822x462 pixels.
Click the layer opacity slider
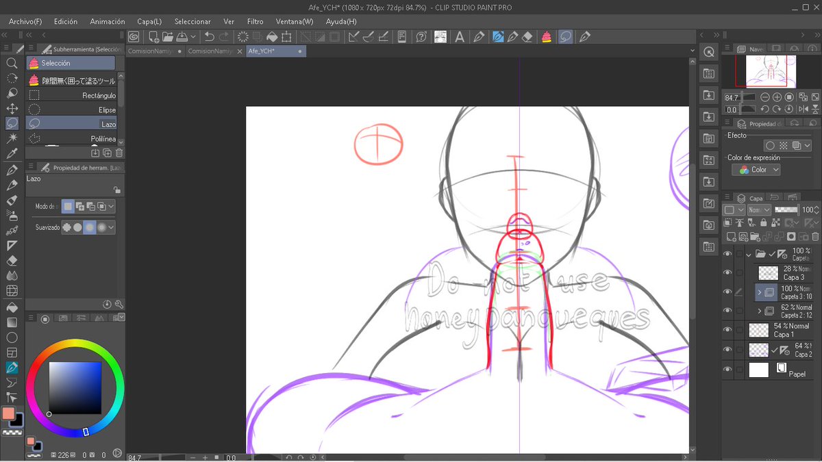(786, 209)
